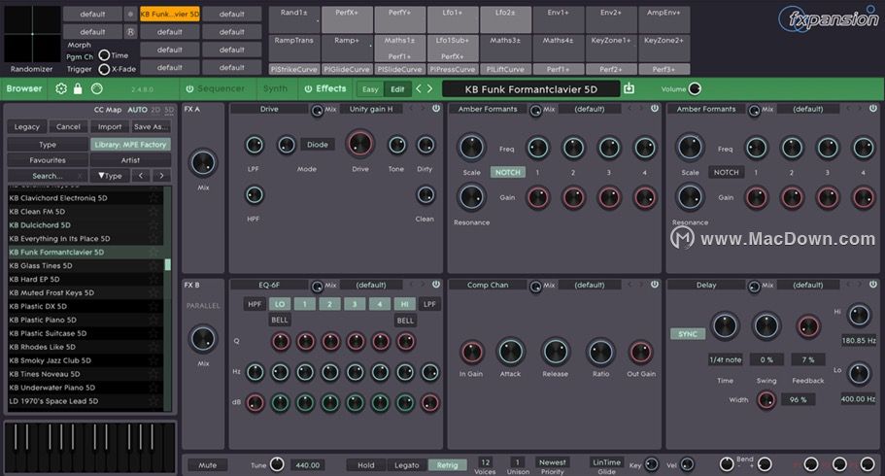Image resolution: width=885 pixels, height=476 pixels.
Task: Clear search with the X in Search field
Action: pos(81,176)
